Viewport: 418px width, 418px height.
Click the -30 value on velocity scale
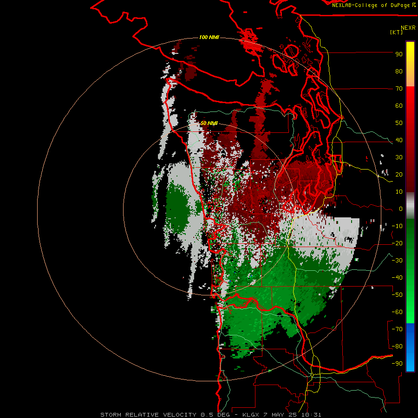397,261
